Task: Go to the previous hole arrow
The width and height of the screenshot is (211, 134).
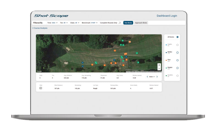Action: click(147, 77)
